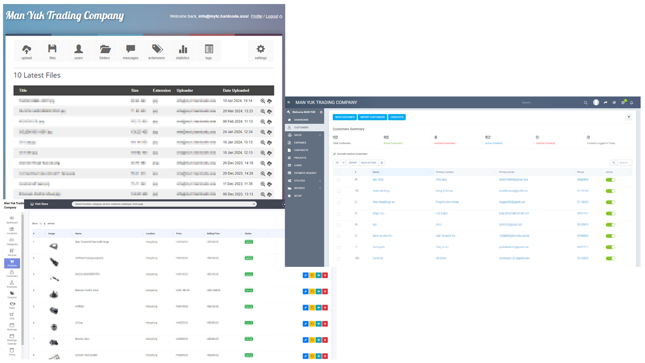
Task: Uncheck Exclude Inactive Customers checkbox
Action: [335, 154]
